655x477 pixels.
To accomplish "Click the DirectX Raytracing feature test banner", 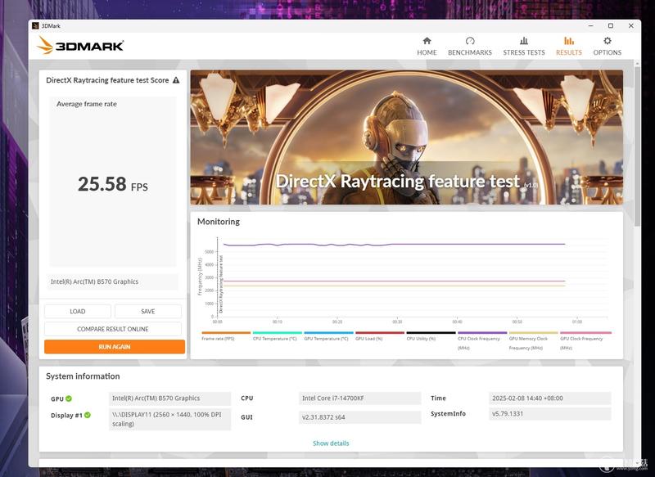I will point(406,137).
